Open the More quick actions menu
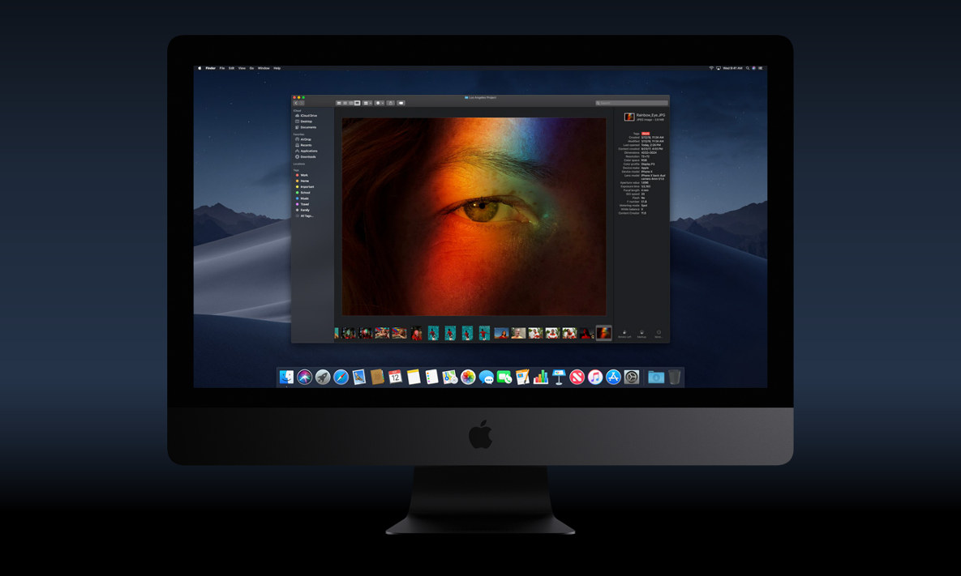This screenshot has width=961, height=576. (659, 334)
